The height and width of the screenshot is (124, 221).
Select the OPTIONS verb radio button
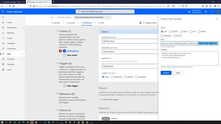162,36
